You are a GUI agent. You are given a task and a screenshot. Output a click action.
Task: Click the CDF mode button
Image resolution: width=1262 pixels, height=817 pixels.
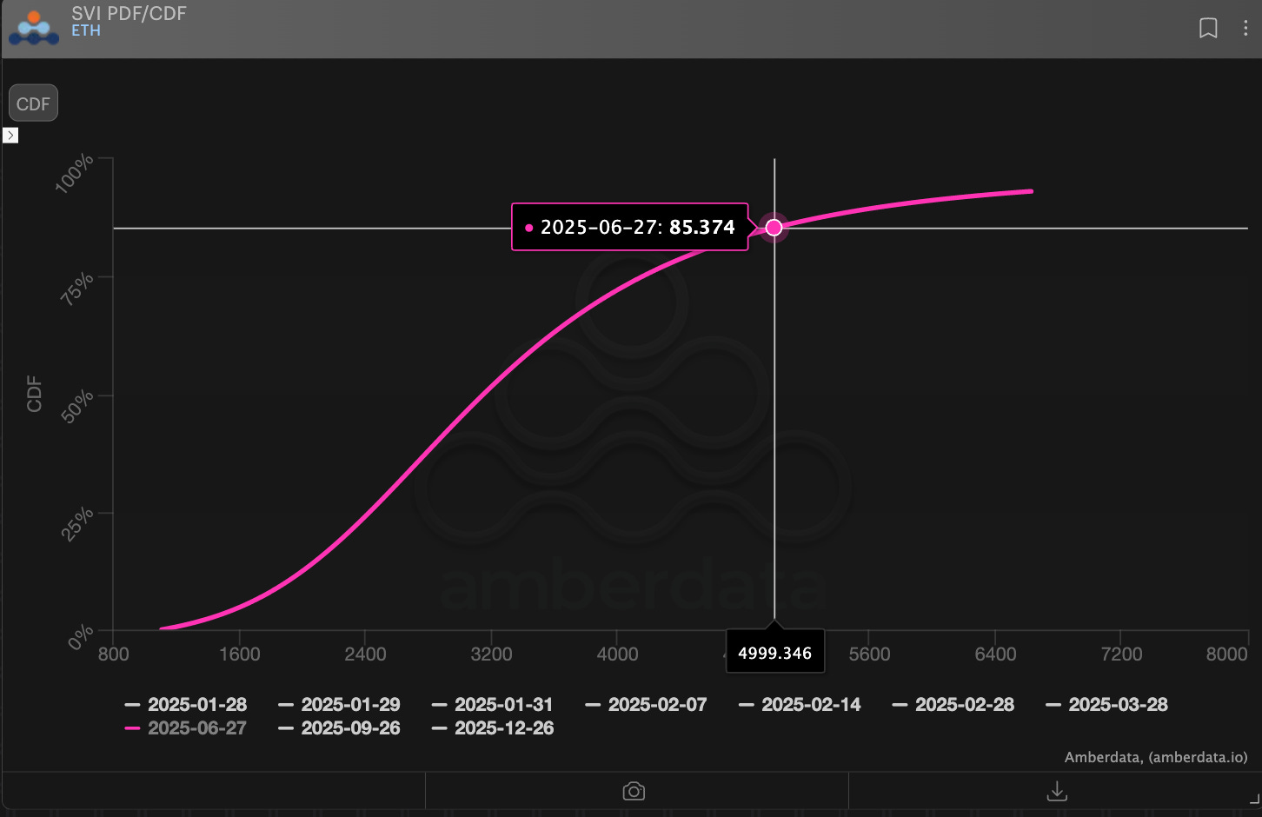tap(33, 103)
